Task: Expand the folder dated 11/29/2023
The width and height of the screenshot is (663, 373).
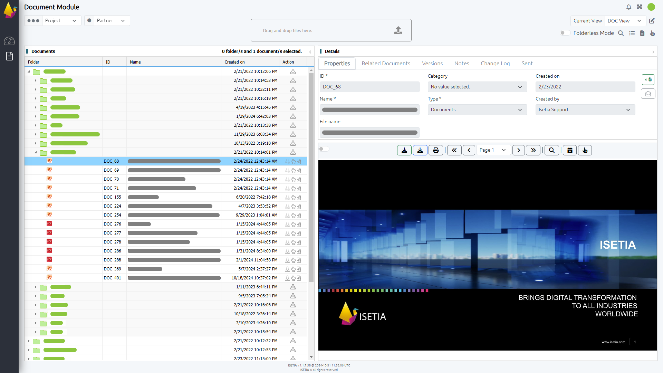Action: 36,134
